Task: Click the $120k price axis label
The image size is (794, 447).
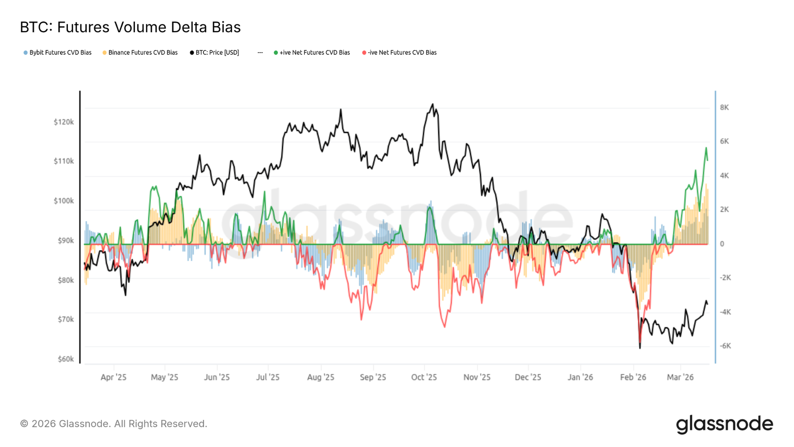Action: tap(64, 122)
